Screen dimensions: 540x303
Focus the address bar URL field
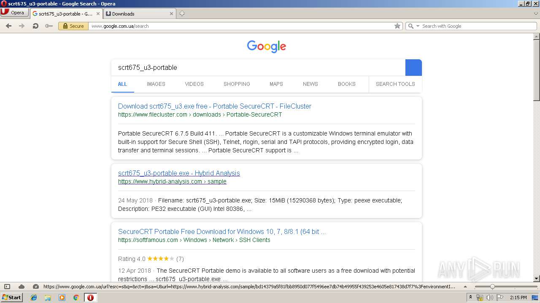[240, 26]
